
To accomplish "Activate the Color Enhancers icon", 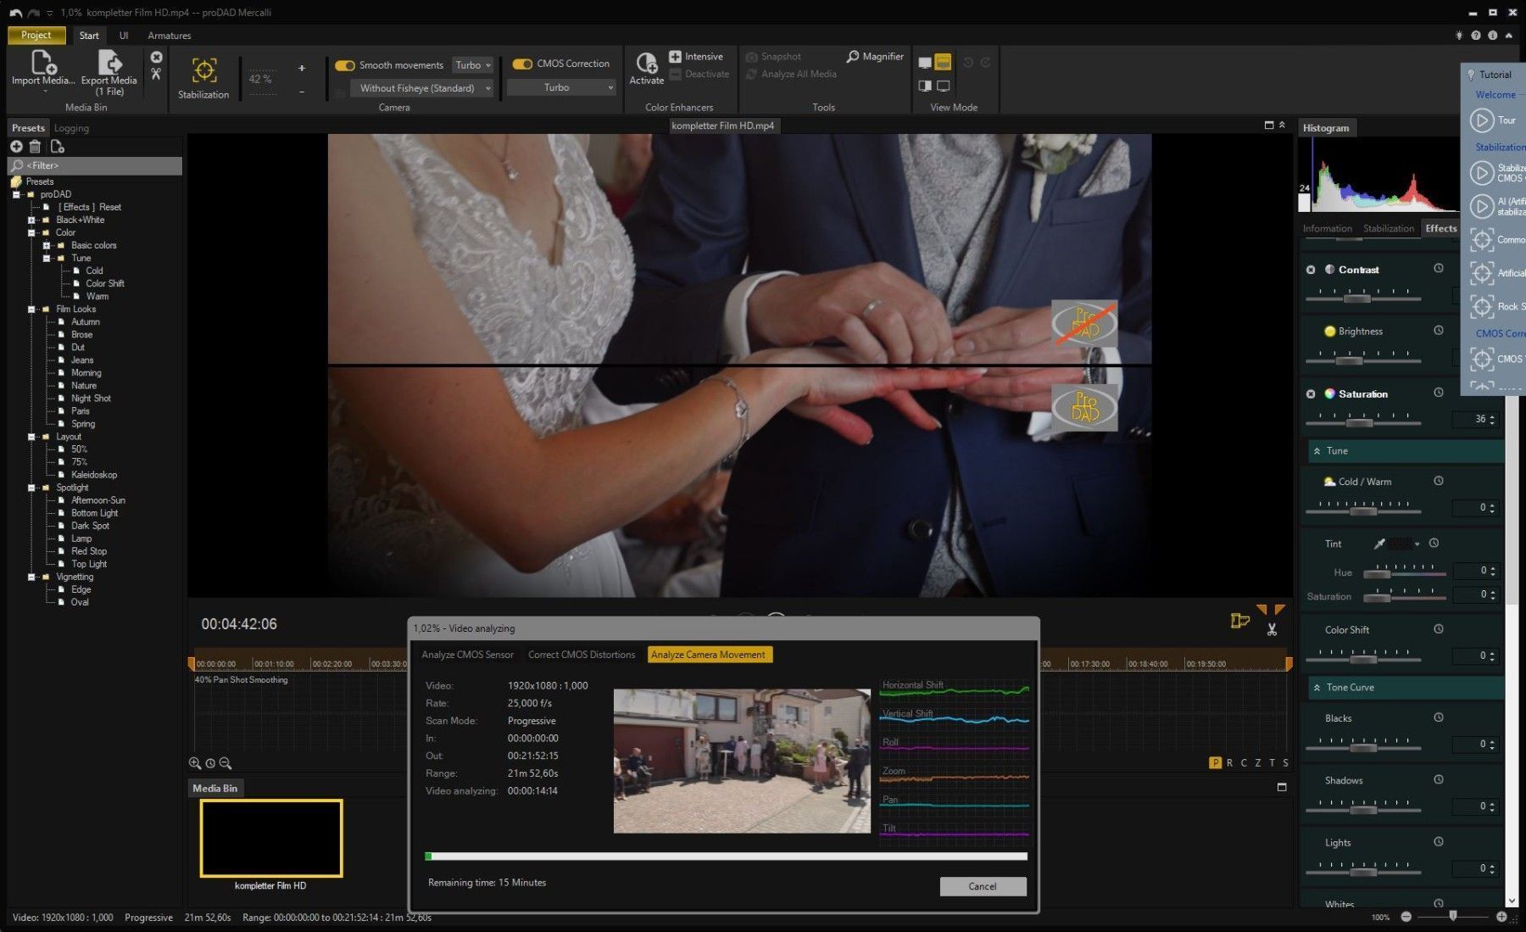I will (x=646, y=64).
